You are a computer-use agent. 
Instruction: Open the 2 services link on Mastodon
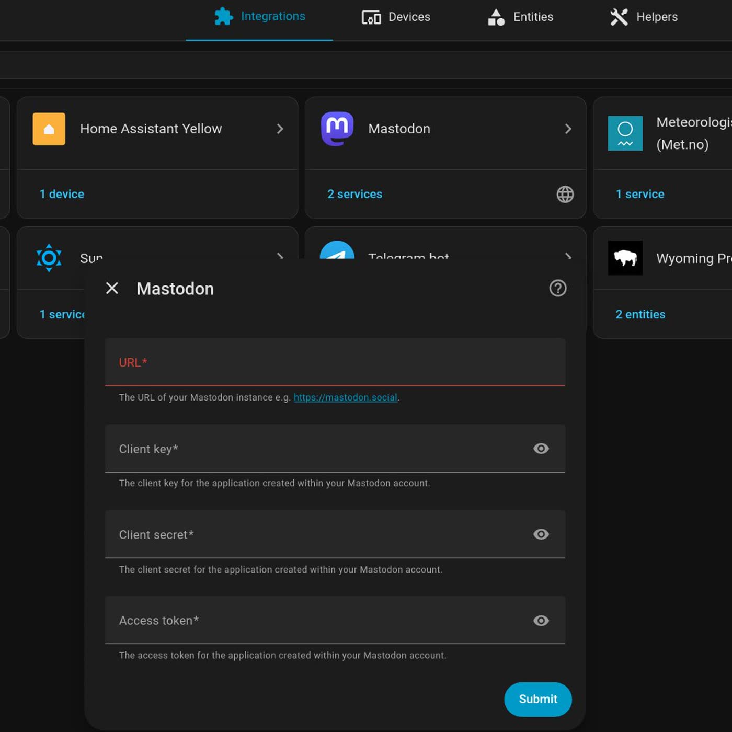(x=354, y=194)
